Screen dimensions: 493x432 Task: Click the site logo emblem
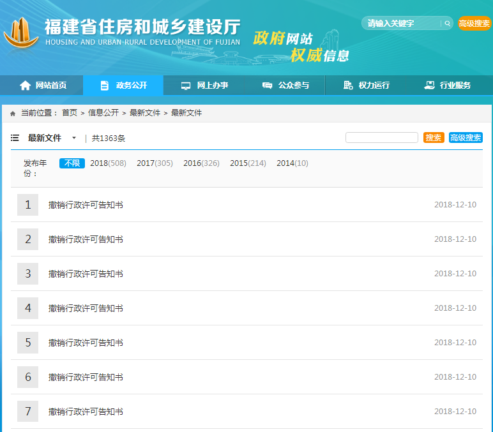point(21,33)
